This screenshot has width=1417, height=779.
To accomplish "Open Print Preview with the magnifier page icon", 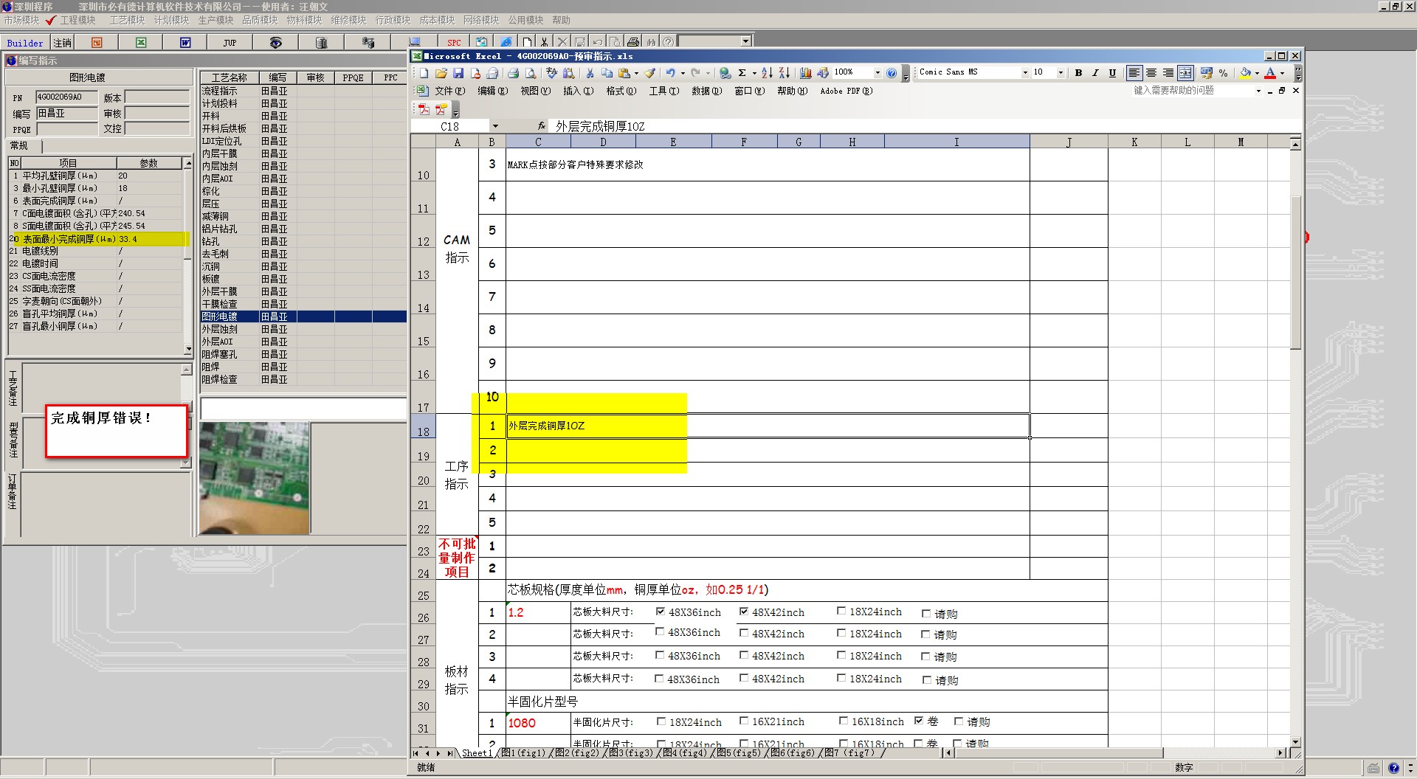I will tap(530, 73).
